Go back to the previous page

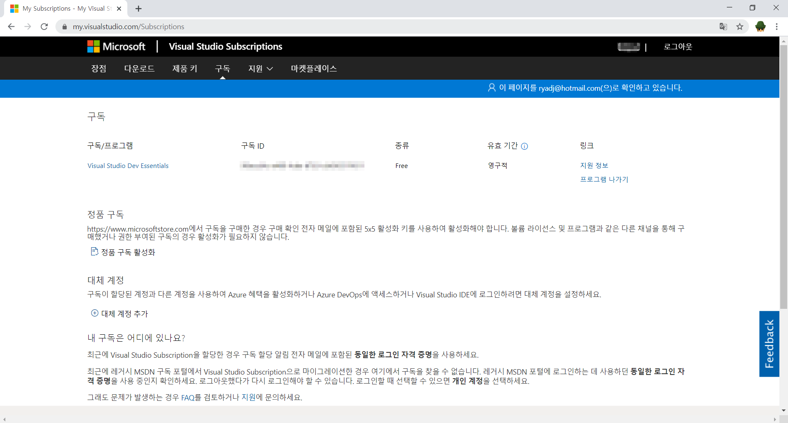[x=11, y=27]
